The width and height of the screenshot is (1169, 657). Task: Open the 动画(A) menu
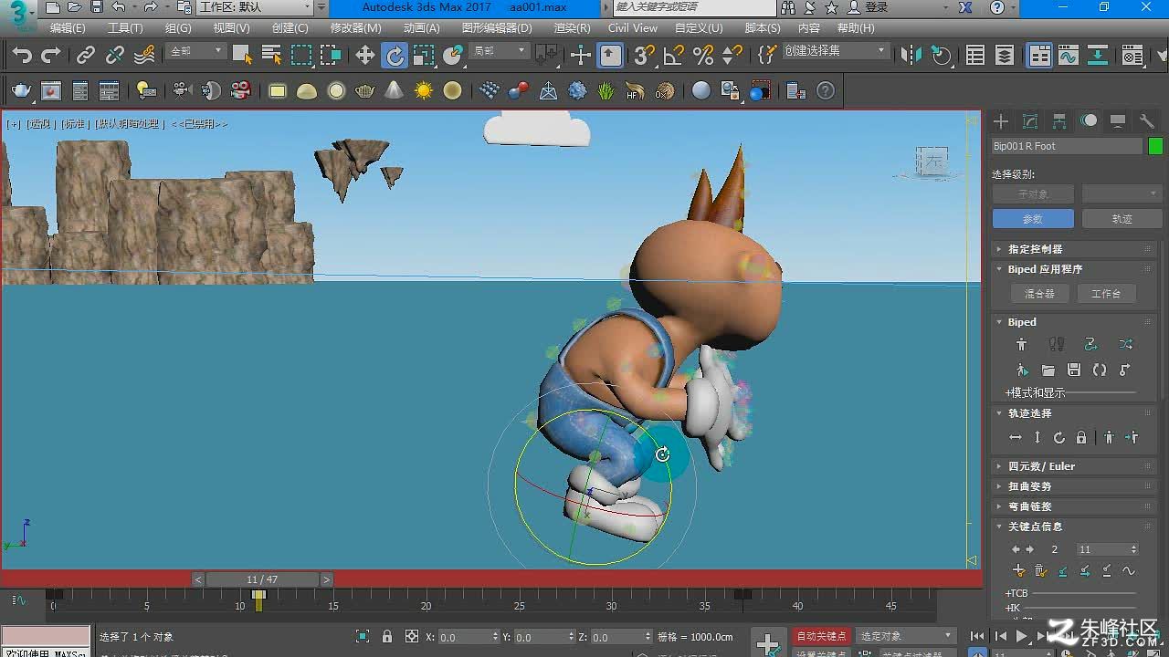(421, 28)
